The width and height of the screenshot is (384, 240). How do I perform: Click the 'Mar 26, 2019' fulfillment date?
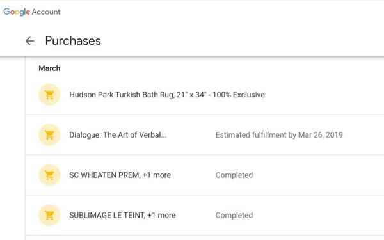[x=321, y=135]
